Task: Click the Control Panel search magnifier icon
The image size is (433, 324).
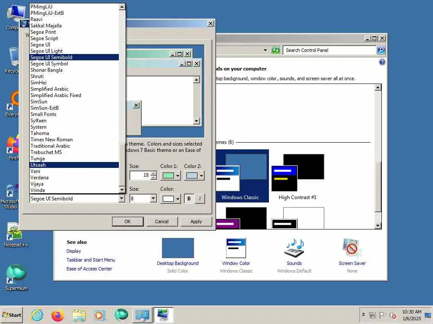Action: coord(381,50)
